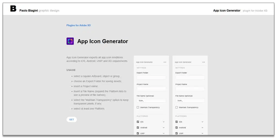The height and width of the screenshot is (138, 277).
Task: Expand iOS platform list in left panel
Action: click(x=164, y=122)
